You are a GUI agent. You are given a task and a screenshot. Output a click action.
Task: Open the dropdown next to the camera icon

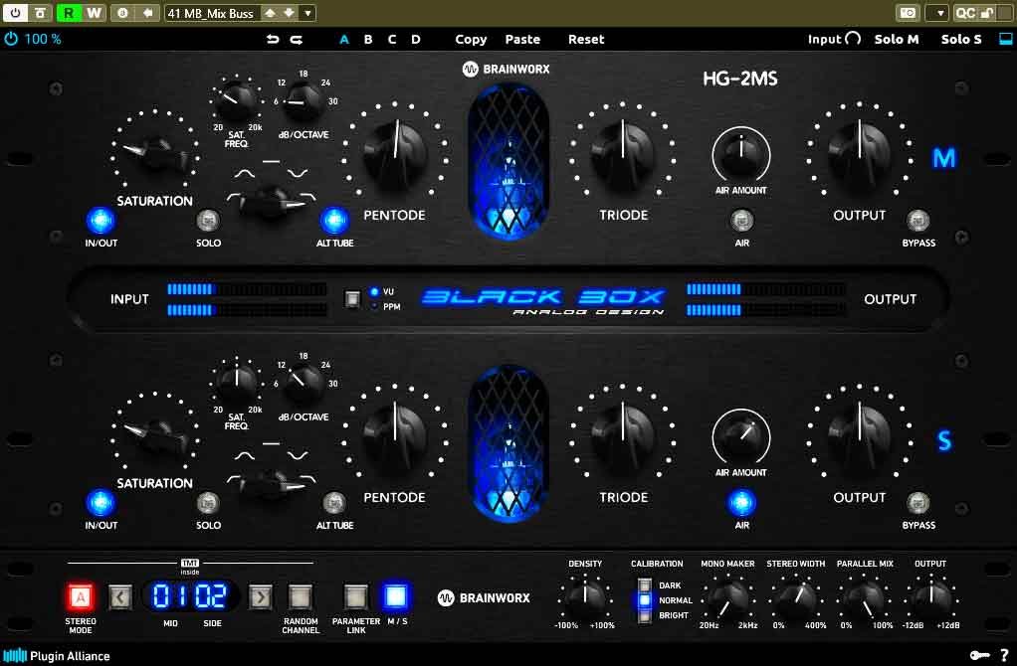point(939,12)
